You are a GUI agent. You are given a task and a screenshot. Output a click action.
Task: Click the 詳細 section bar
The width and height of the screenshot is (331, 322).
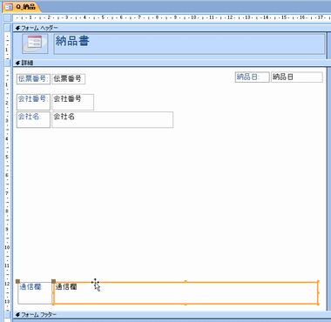click(x=172, y=63)
